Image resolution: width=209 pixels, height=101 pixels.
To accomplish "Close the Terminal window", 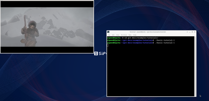I will tap(195, 32).
